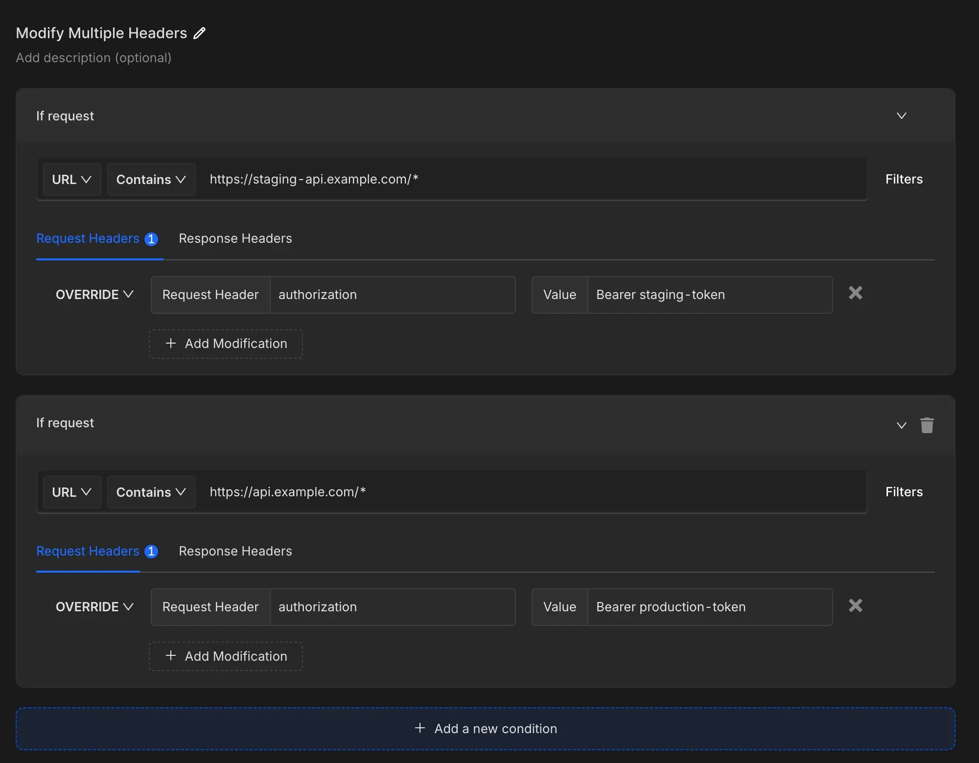Click the Bearer staging-token value field
The width and height of the screenshot is (979, 763).
pyautogui.click(x=709, y=295)
